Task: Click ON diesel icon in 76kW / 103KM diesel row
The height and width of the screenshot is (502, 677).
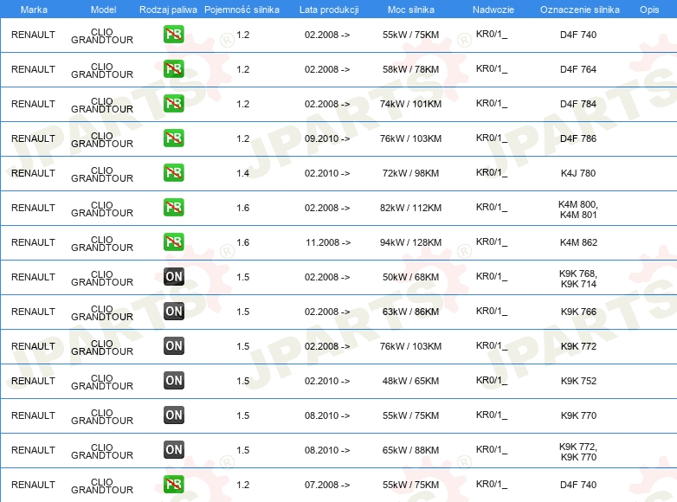Action: point(173,345)
